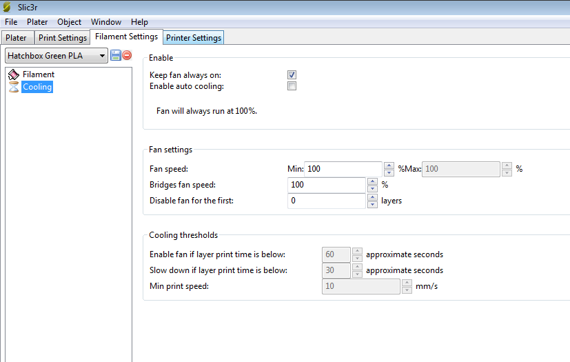Image resolution: width=570 pixels, height=362 pixels.
Task: Increase Bridges fan speed with up arrow
Action: coord(372,181)
